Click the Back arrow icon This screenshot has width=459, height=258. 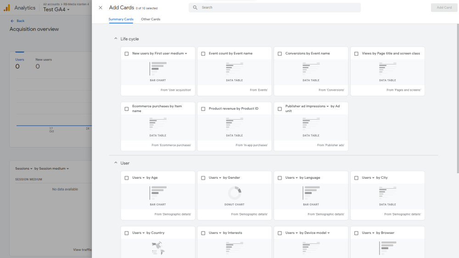(x=12, y=21)
